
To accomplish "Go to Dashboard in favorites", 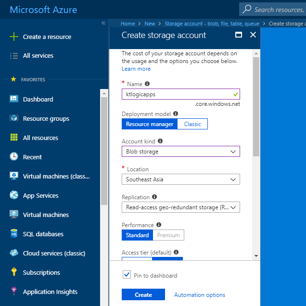I will (38, 99).
